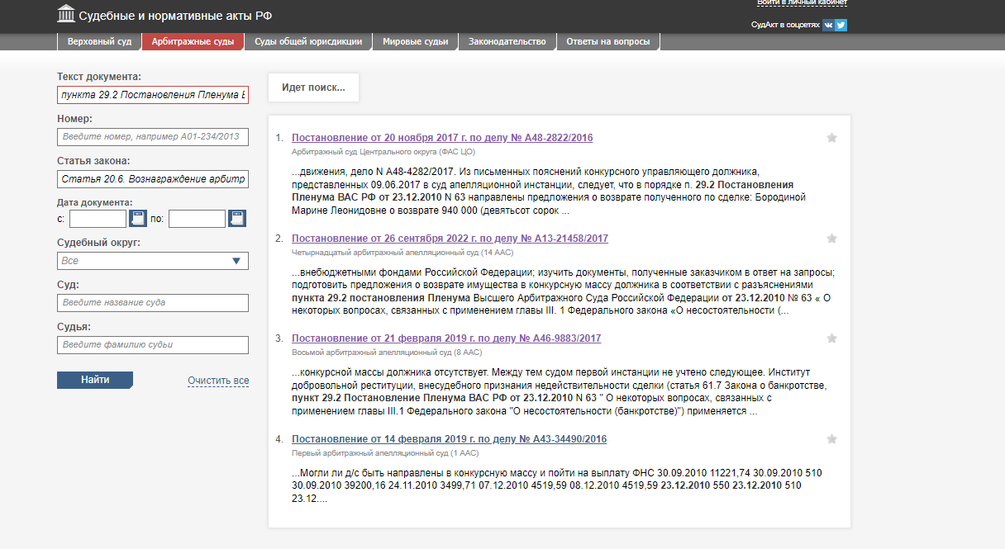Click the Очистить все link
This screenshot has height=549, width=1005.
(x=218, y=381)
